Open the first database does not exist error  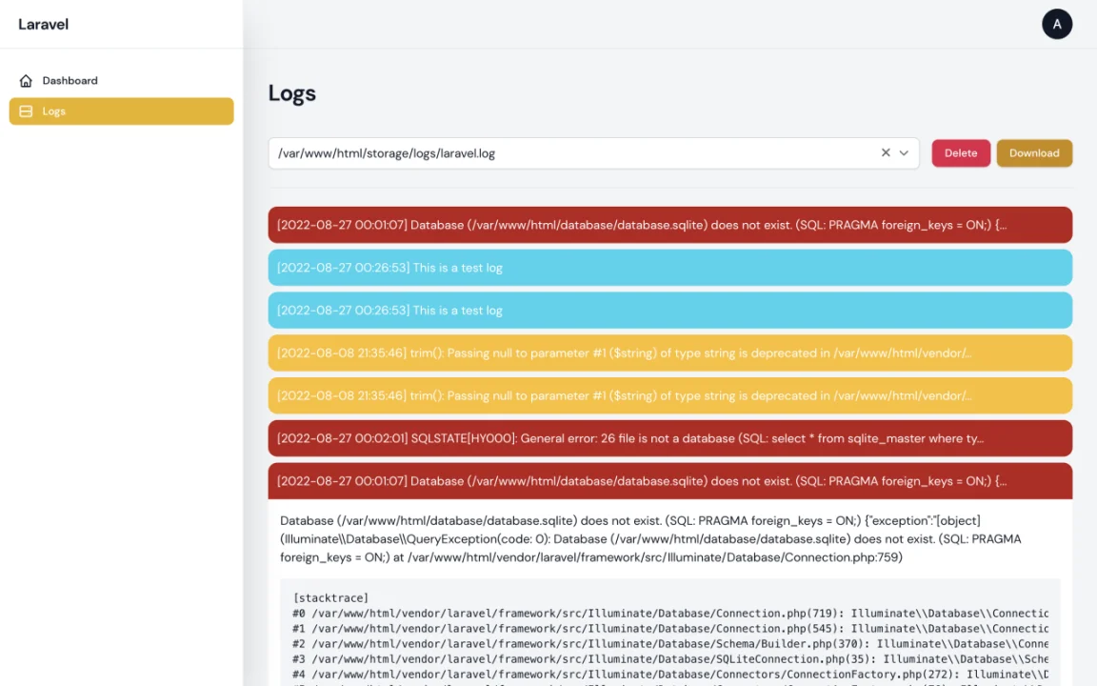coord(670,225)
